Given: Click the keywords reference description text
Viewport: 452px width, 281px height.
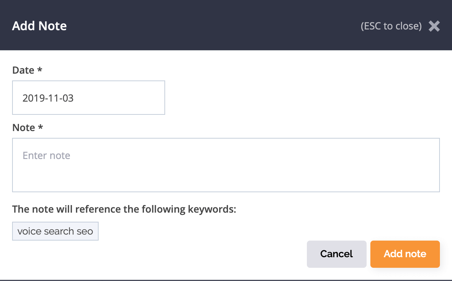Looking at the screenshot, I should tap(124, 209).
